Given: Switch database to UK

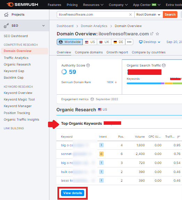Looking at the screenshot, I should click(104, 42).
